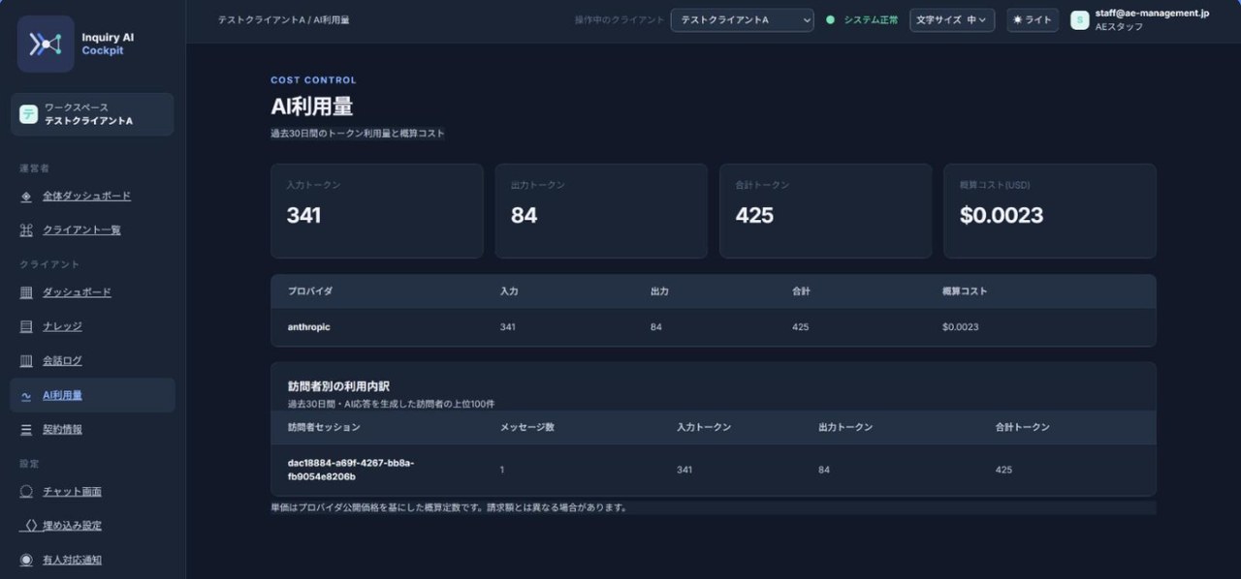Click the ナレッジ sidebar icon

pos(26,326)
